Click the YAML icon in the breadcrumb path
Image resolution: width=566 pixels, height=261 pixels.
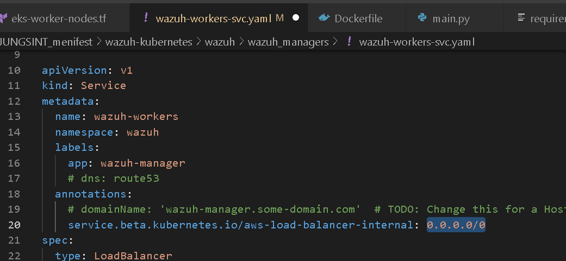pos(349,42)
